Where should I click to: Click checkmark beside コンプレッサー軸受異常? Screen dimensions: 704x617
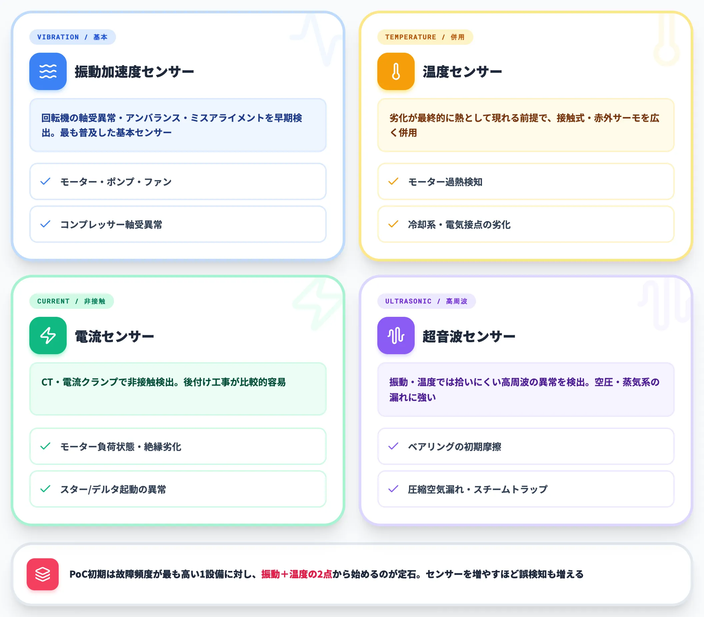(x=45, y=224)
